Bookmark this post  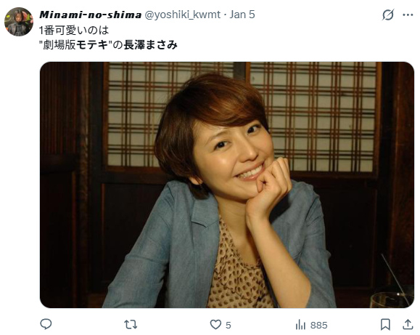pyautogui.click(x=385, y=325)
